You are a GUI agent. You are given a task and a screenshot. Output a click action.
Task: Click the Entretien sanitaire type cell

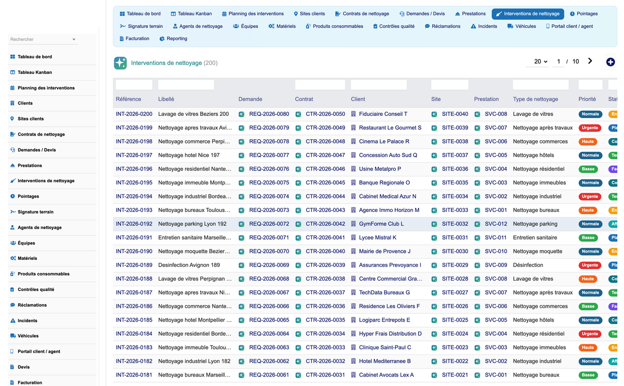535,238
